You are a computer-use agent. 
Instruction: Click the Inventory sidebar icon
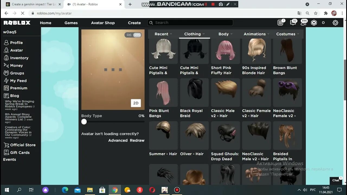6,58
